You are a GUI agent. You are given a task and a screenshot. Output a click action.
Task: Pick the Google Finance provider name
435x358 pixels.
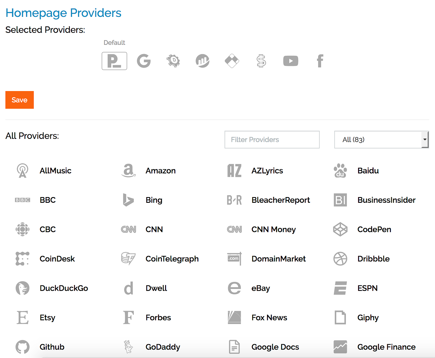tap(386, 347)
